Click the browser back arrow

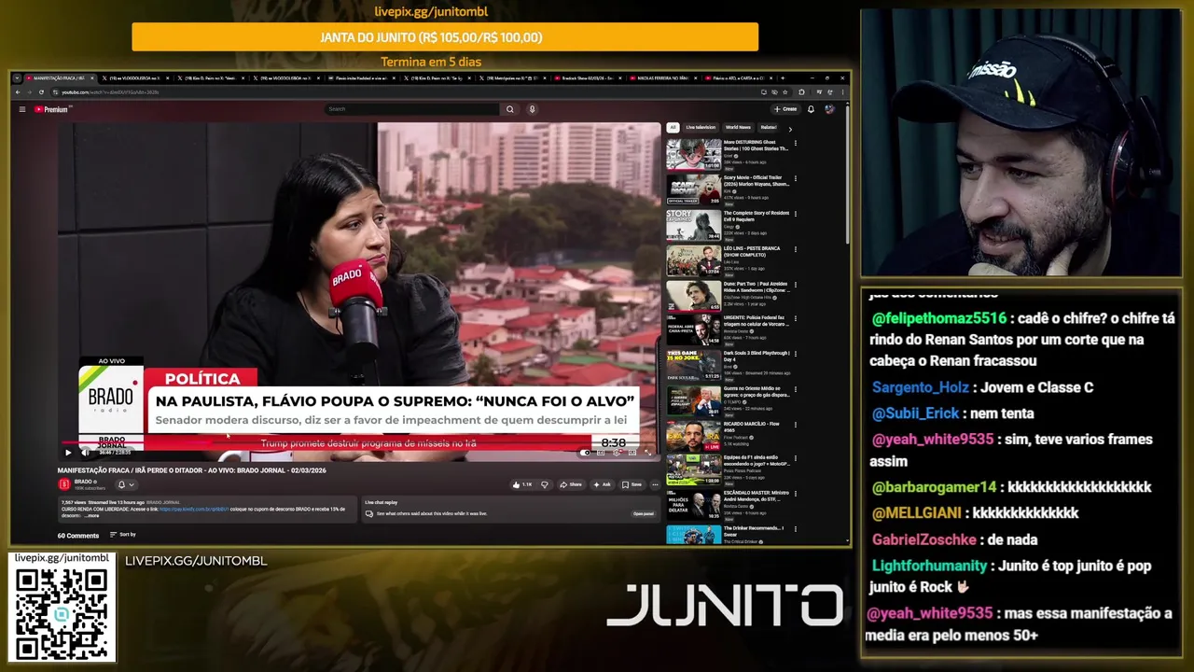(19, 92)
